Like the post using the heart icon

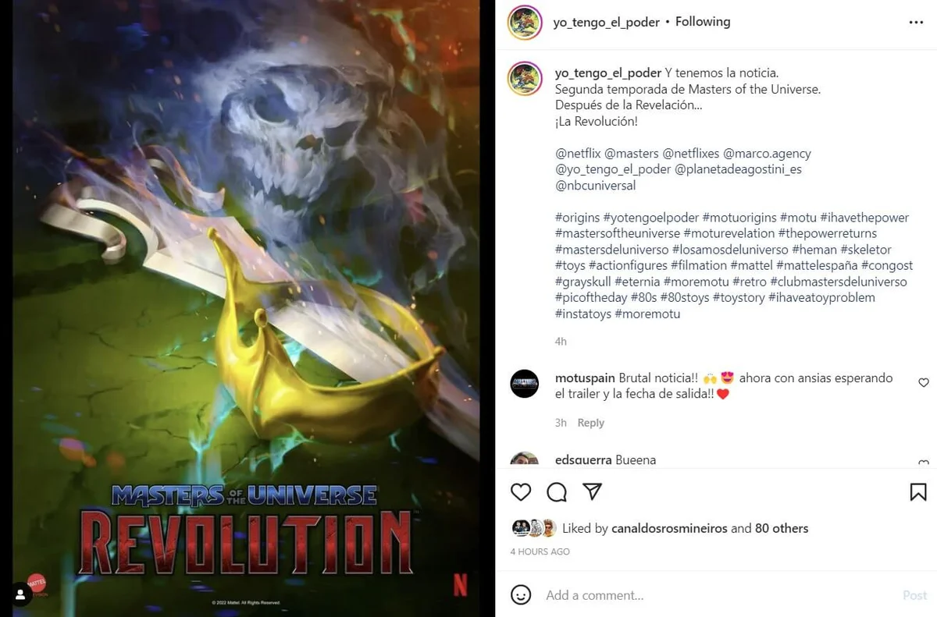[521, 492]
